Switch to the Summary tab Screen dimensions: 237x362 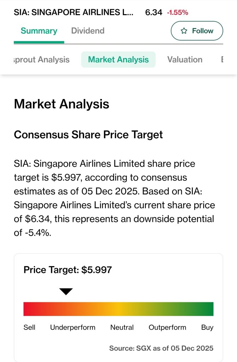point(39,31)
